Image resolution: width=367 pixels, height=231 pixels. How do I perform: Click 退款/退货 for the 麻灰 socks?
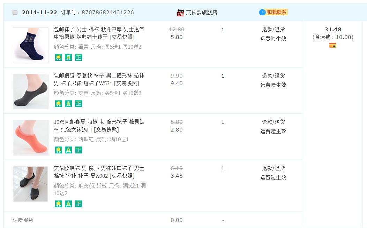tap(273, 168)
